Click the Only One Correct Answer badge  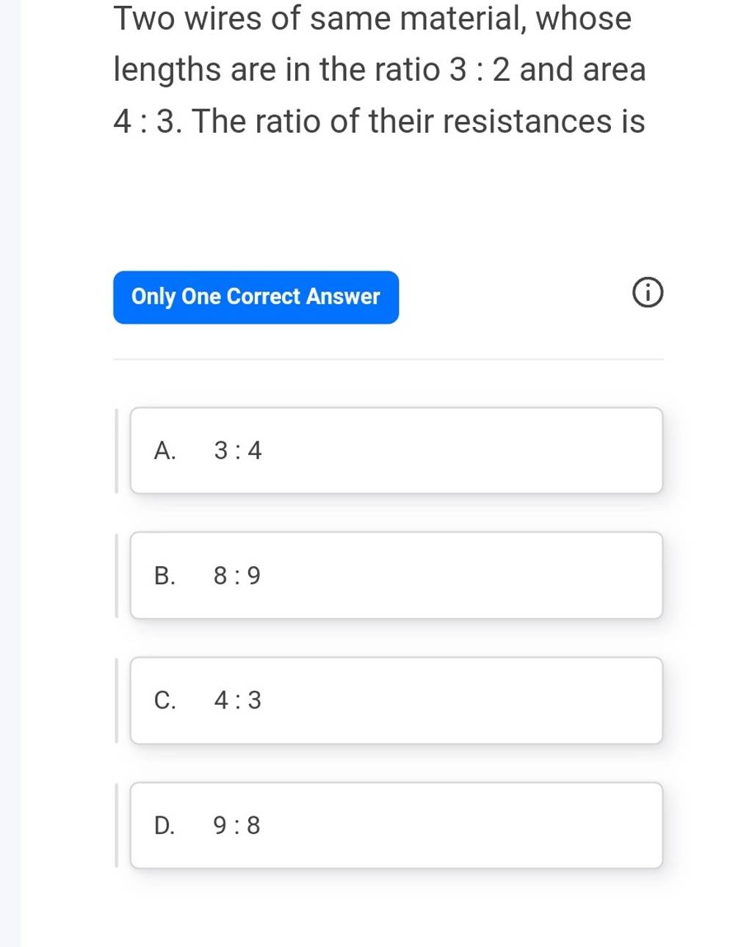tap(256, 297)
